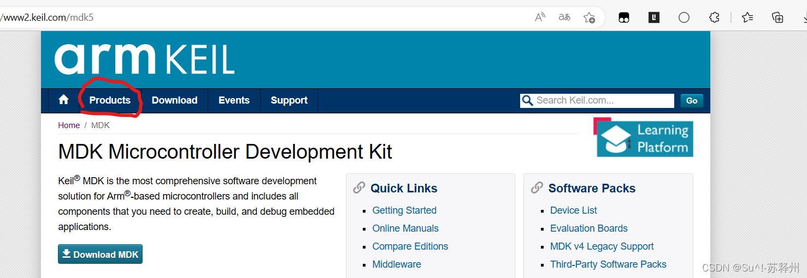Click the Go search button
Viewport: 807px width, 278px height.
(692, 100)
